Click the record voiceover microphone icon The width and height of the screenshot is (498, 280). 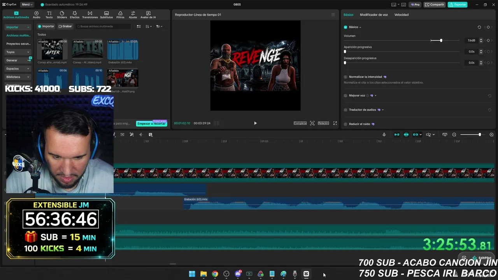(x=384, y=135)
